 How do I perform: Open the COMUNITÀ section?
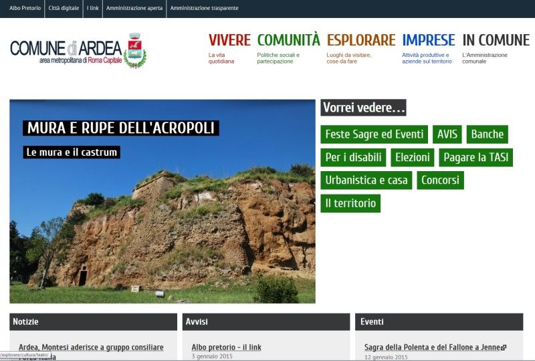288,40
